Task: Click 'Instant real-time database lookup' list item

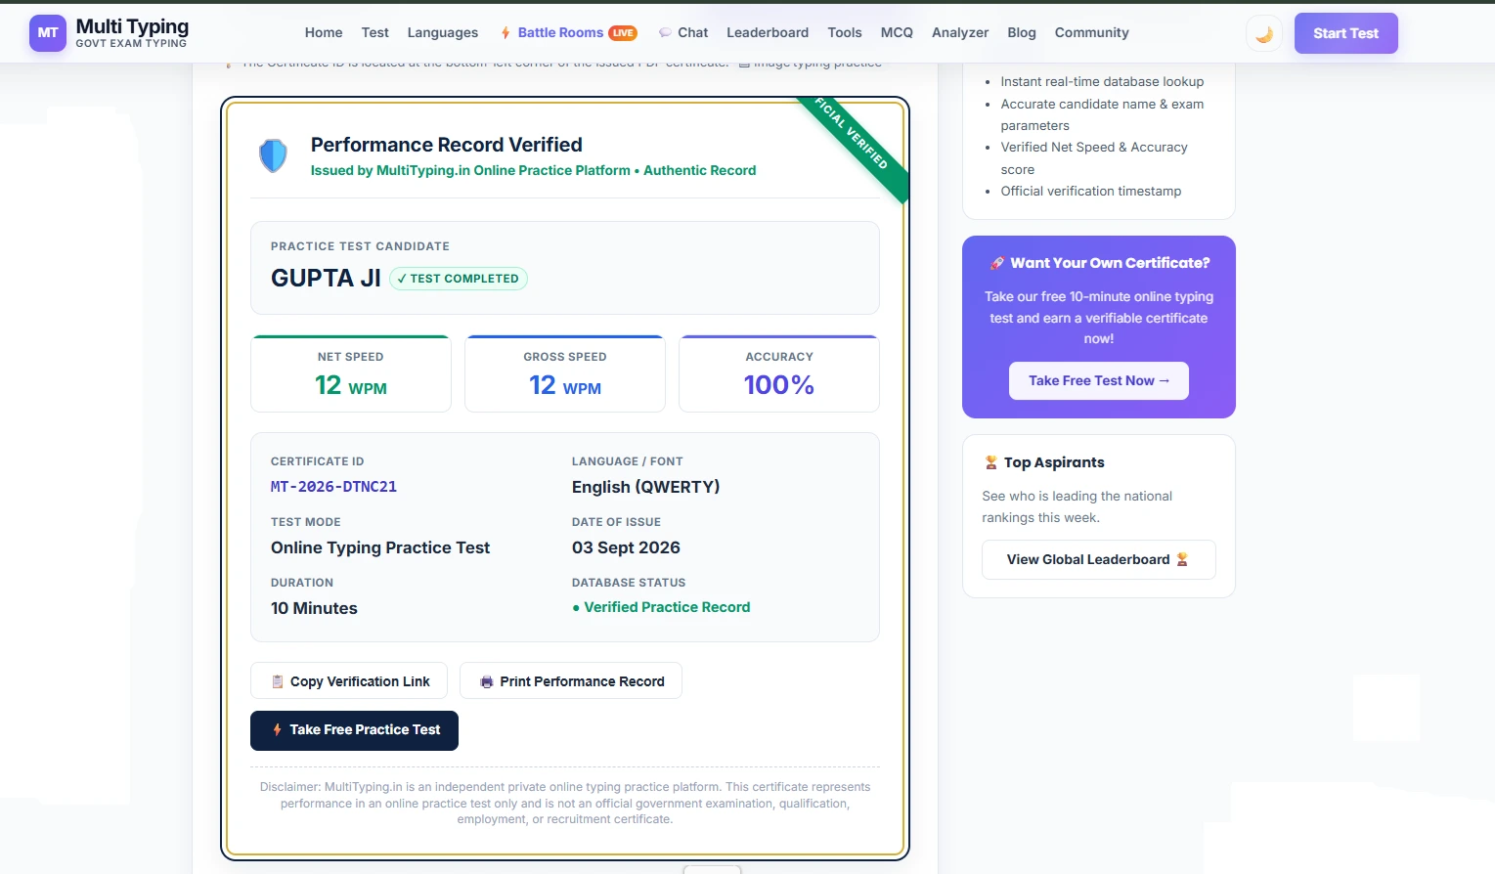Action: tap(1102, 81)
